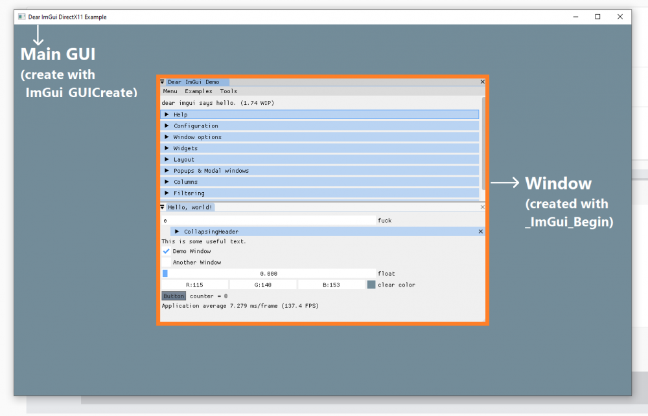
Task: Expand the Filtering section
Action: click(x=319, y=193)
